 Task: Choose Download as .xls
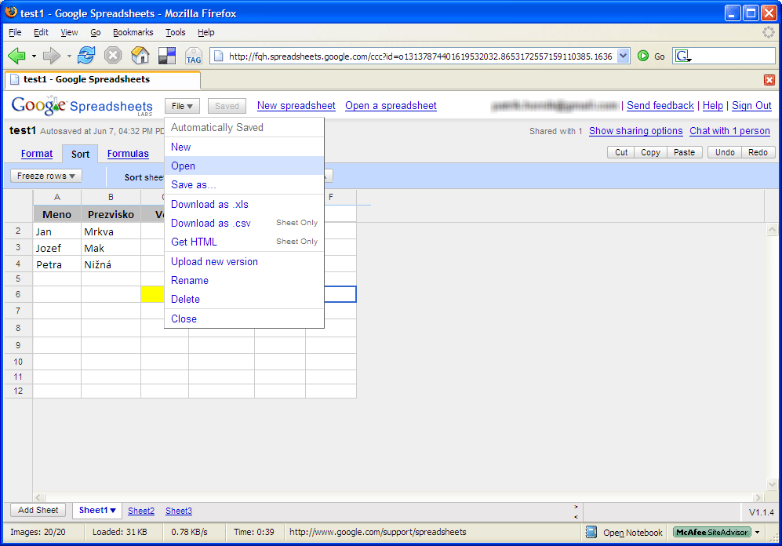click(x=245, y=205)
